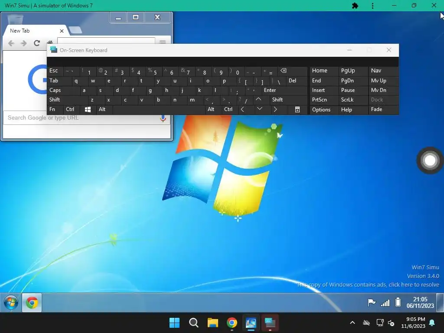Image resolution: width=444 pixels, height=333 pixels.
Task: Click the extensions puzzle icon
Action: [355, 5]
